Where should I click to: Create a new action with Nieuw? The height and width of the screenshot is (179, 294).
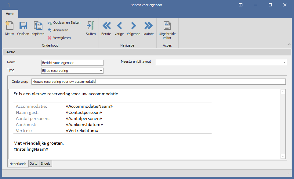coord(9,28)
